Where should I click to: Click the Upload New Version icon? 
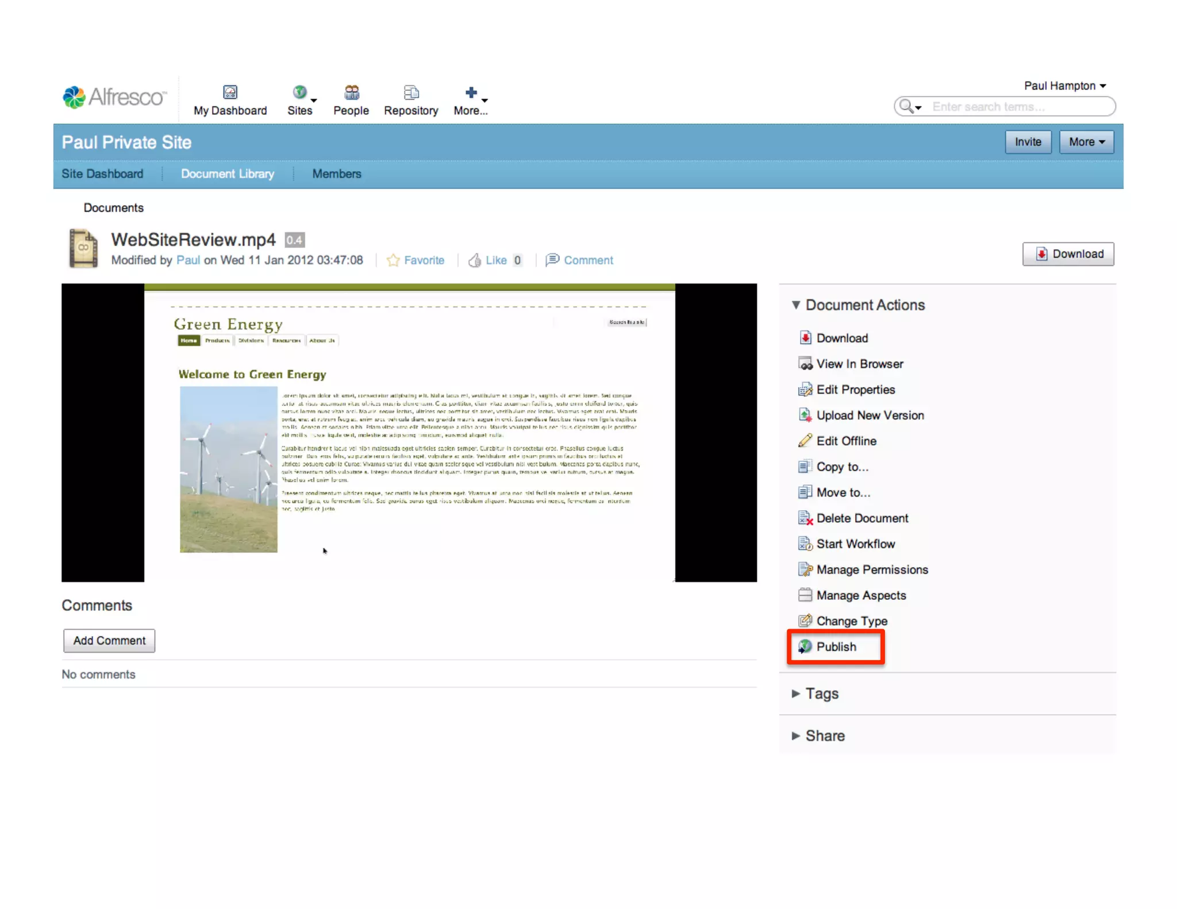coord(805,415)
